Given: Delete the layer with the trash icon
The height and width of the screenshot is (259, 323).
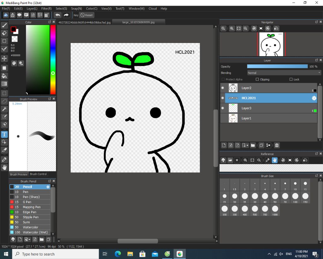Looking at the screenshot, I should click(277, 145).
